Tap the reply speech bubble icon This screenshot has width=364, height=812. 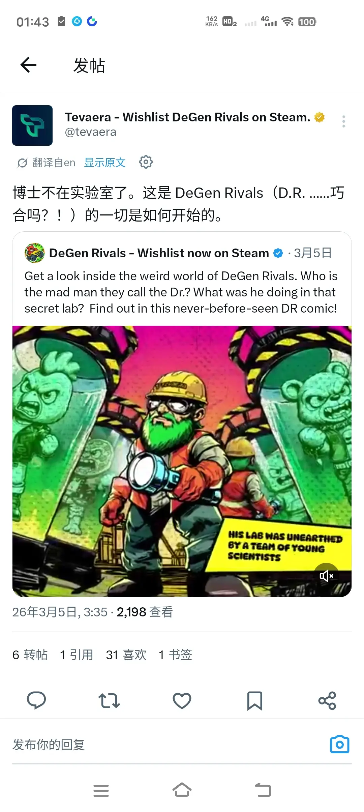36,700
